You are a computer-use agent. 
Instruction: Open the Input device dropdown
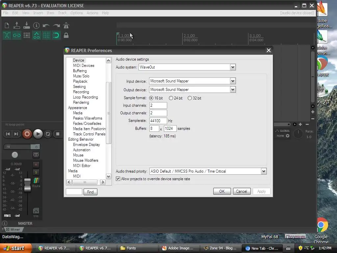(x=233, y=81)
